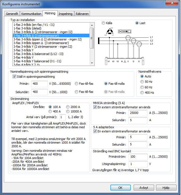
Task: Open help with Hjälp button
Action: (x=166, y=187)
